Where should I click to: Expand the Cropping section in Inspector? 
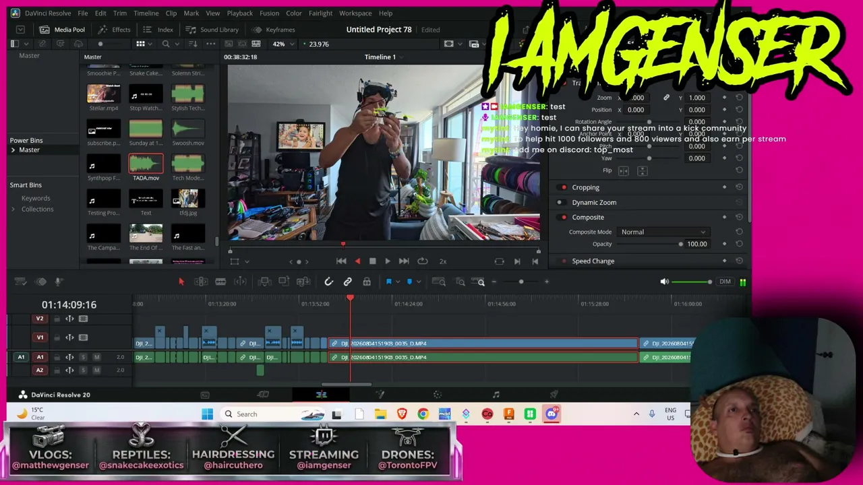(585, 187)
